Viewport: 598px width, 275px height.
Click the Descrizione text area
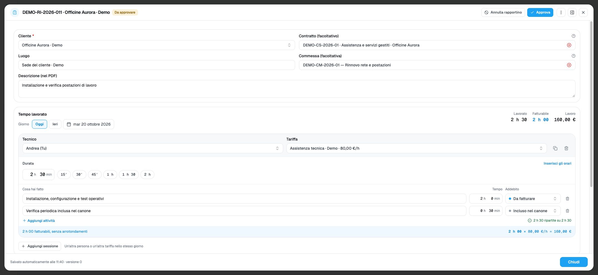(x=297, y=89)
